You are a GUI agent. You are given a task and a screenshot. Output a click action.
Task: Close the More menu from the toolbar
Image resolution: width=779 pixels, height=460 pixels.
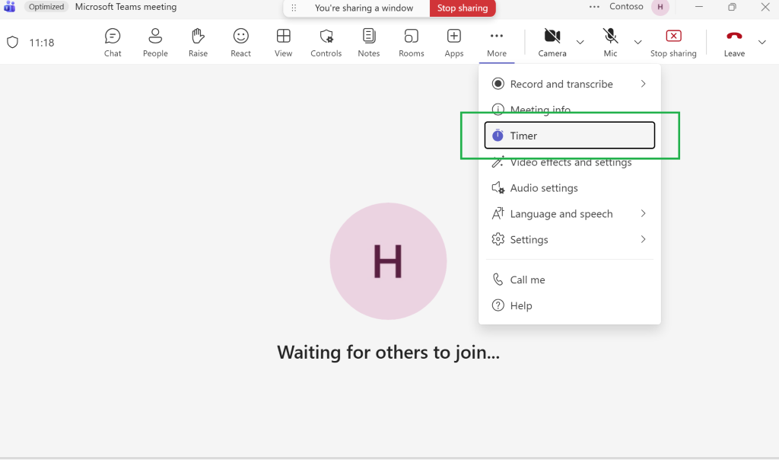497,43
